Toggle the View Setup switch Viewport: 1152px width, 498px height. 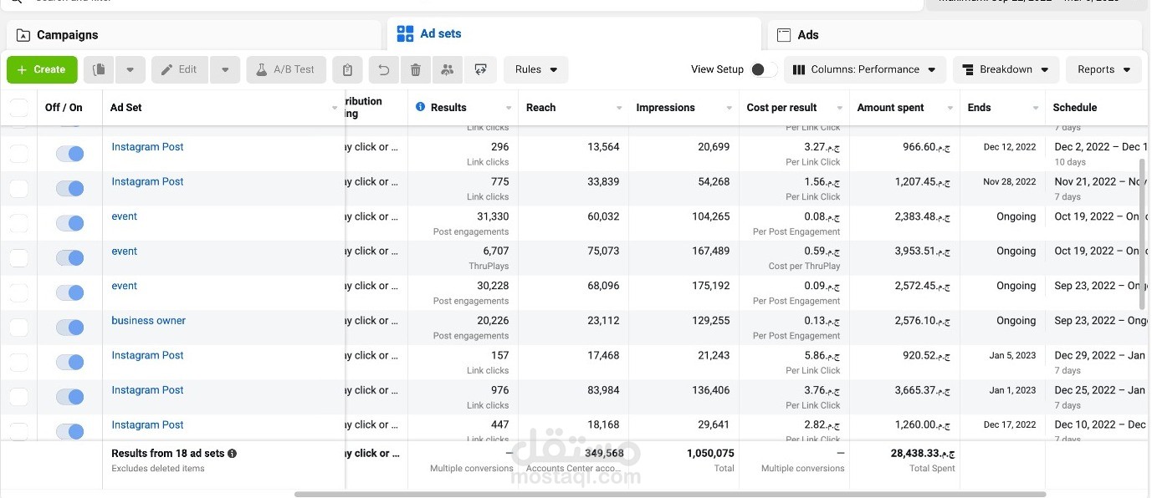763,69
